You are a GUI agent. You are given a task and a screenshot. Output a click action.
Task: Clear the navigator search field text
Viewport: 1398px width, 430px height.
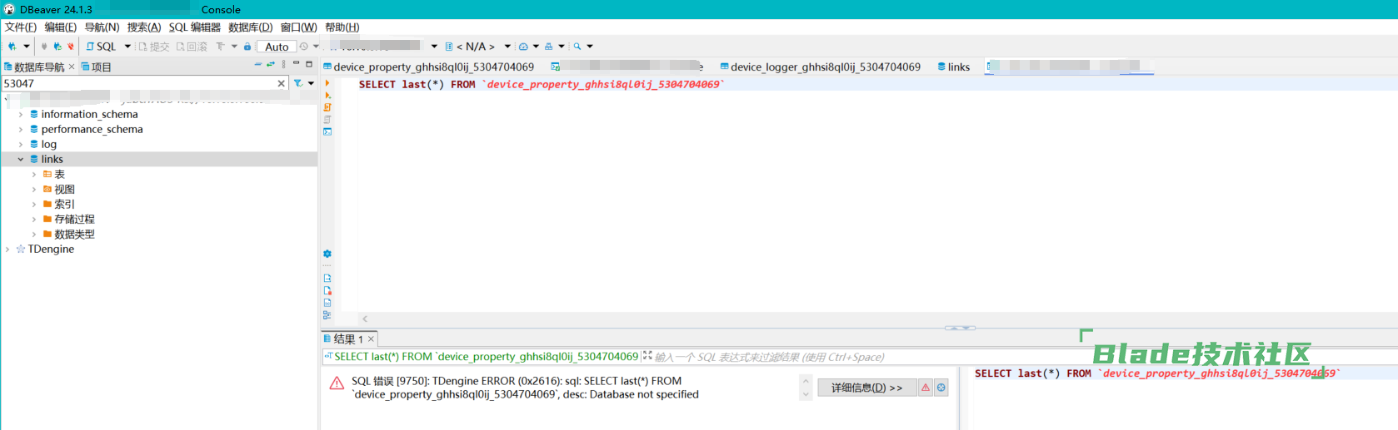(281, 83)
